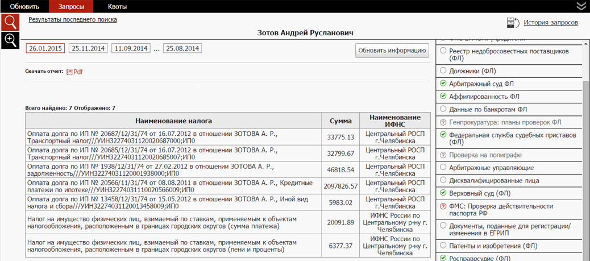Open История запросов link
The image size is (590, 261).
[551, 23]
